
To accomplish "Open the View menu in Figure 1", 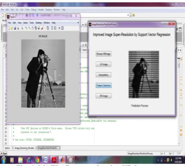I will (x=20, y=23).
